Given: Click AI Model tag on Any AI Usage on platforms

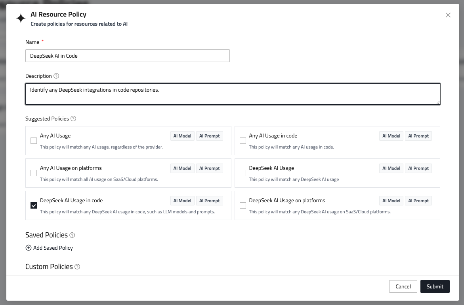Looking at the screenshot, I should coord(182,168).
